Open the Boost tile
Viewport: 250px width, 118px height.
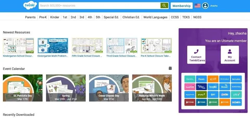coord(225,87)
